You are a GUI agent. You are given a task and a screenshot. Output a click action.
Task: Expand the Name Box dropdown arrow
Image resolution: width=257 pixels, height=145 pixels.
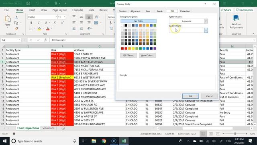19,40
